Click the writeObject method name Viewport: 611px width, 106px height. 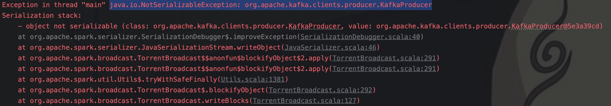pos(258,48)
